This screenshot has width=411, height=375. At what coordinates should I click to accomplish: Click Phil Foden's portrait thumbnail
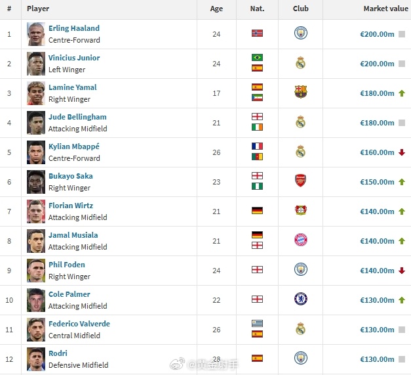tap(36, 271)
